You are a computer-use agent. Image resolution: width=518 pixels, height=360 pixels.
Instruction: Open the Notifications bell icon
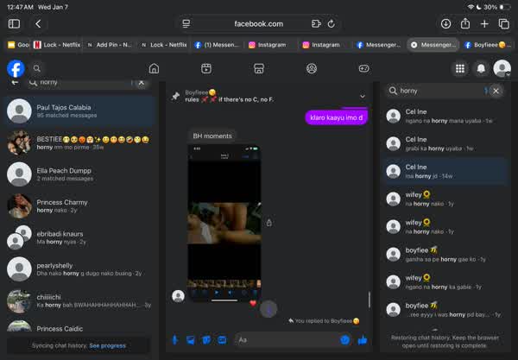(x=481, y=69)
